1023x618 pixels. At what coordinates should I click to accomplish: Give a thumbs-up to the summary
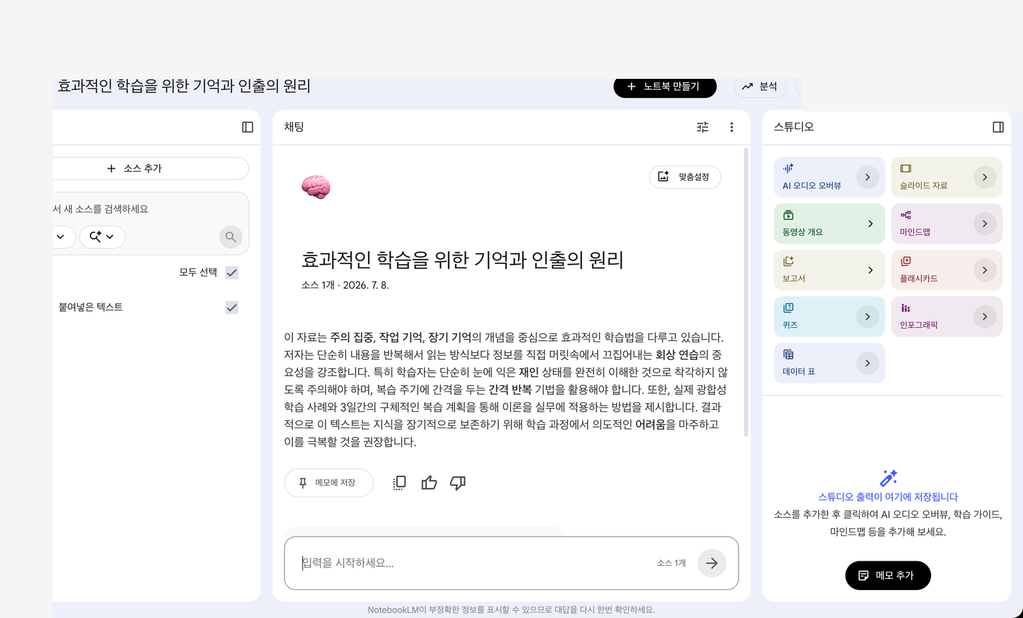[x=429, y=483]
